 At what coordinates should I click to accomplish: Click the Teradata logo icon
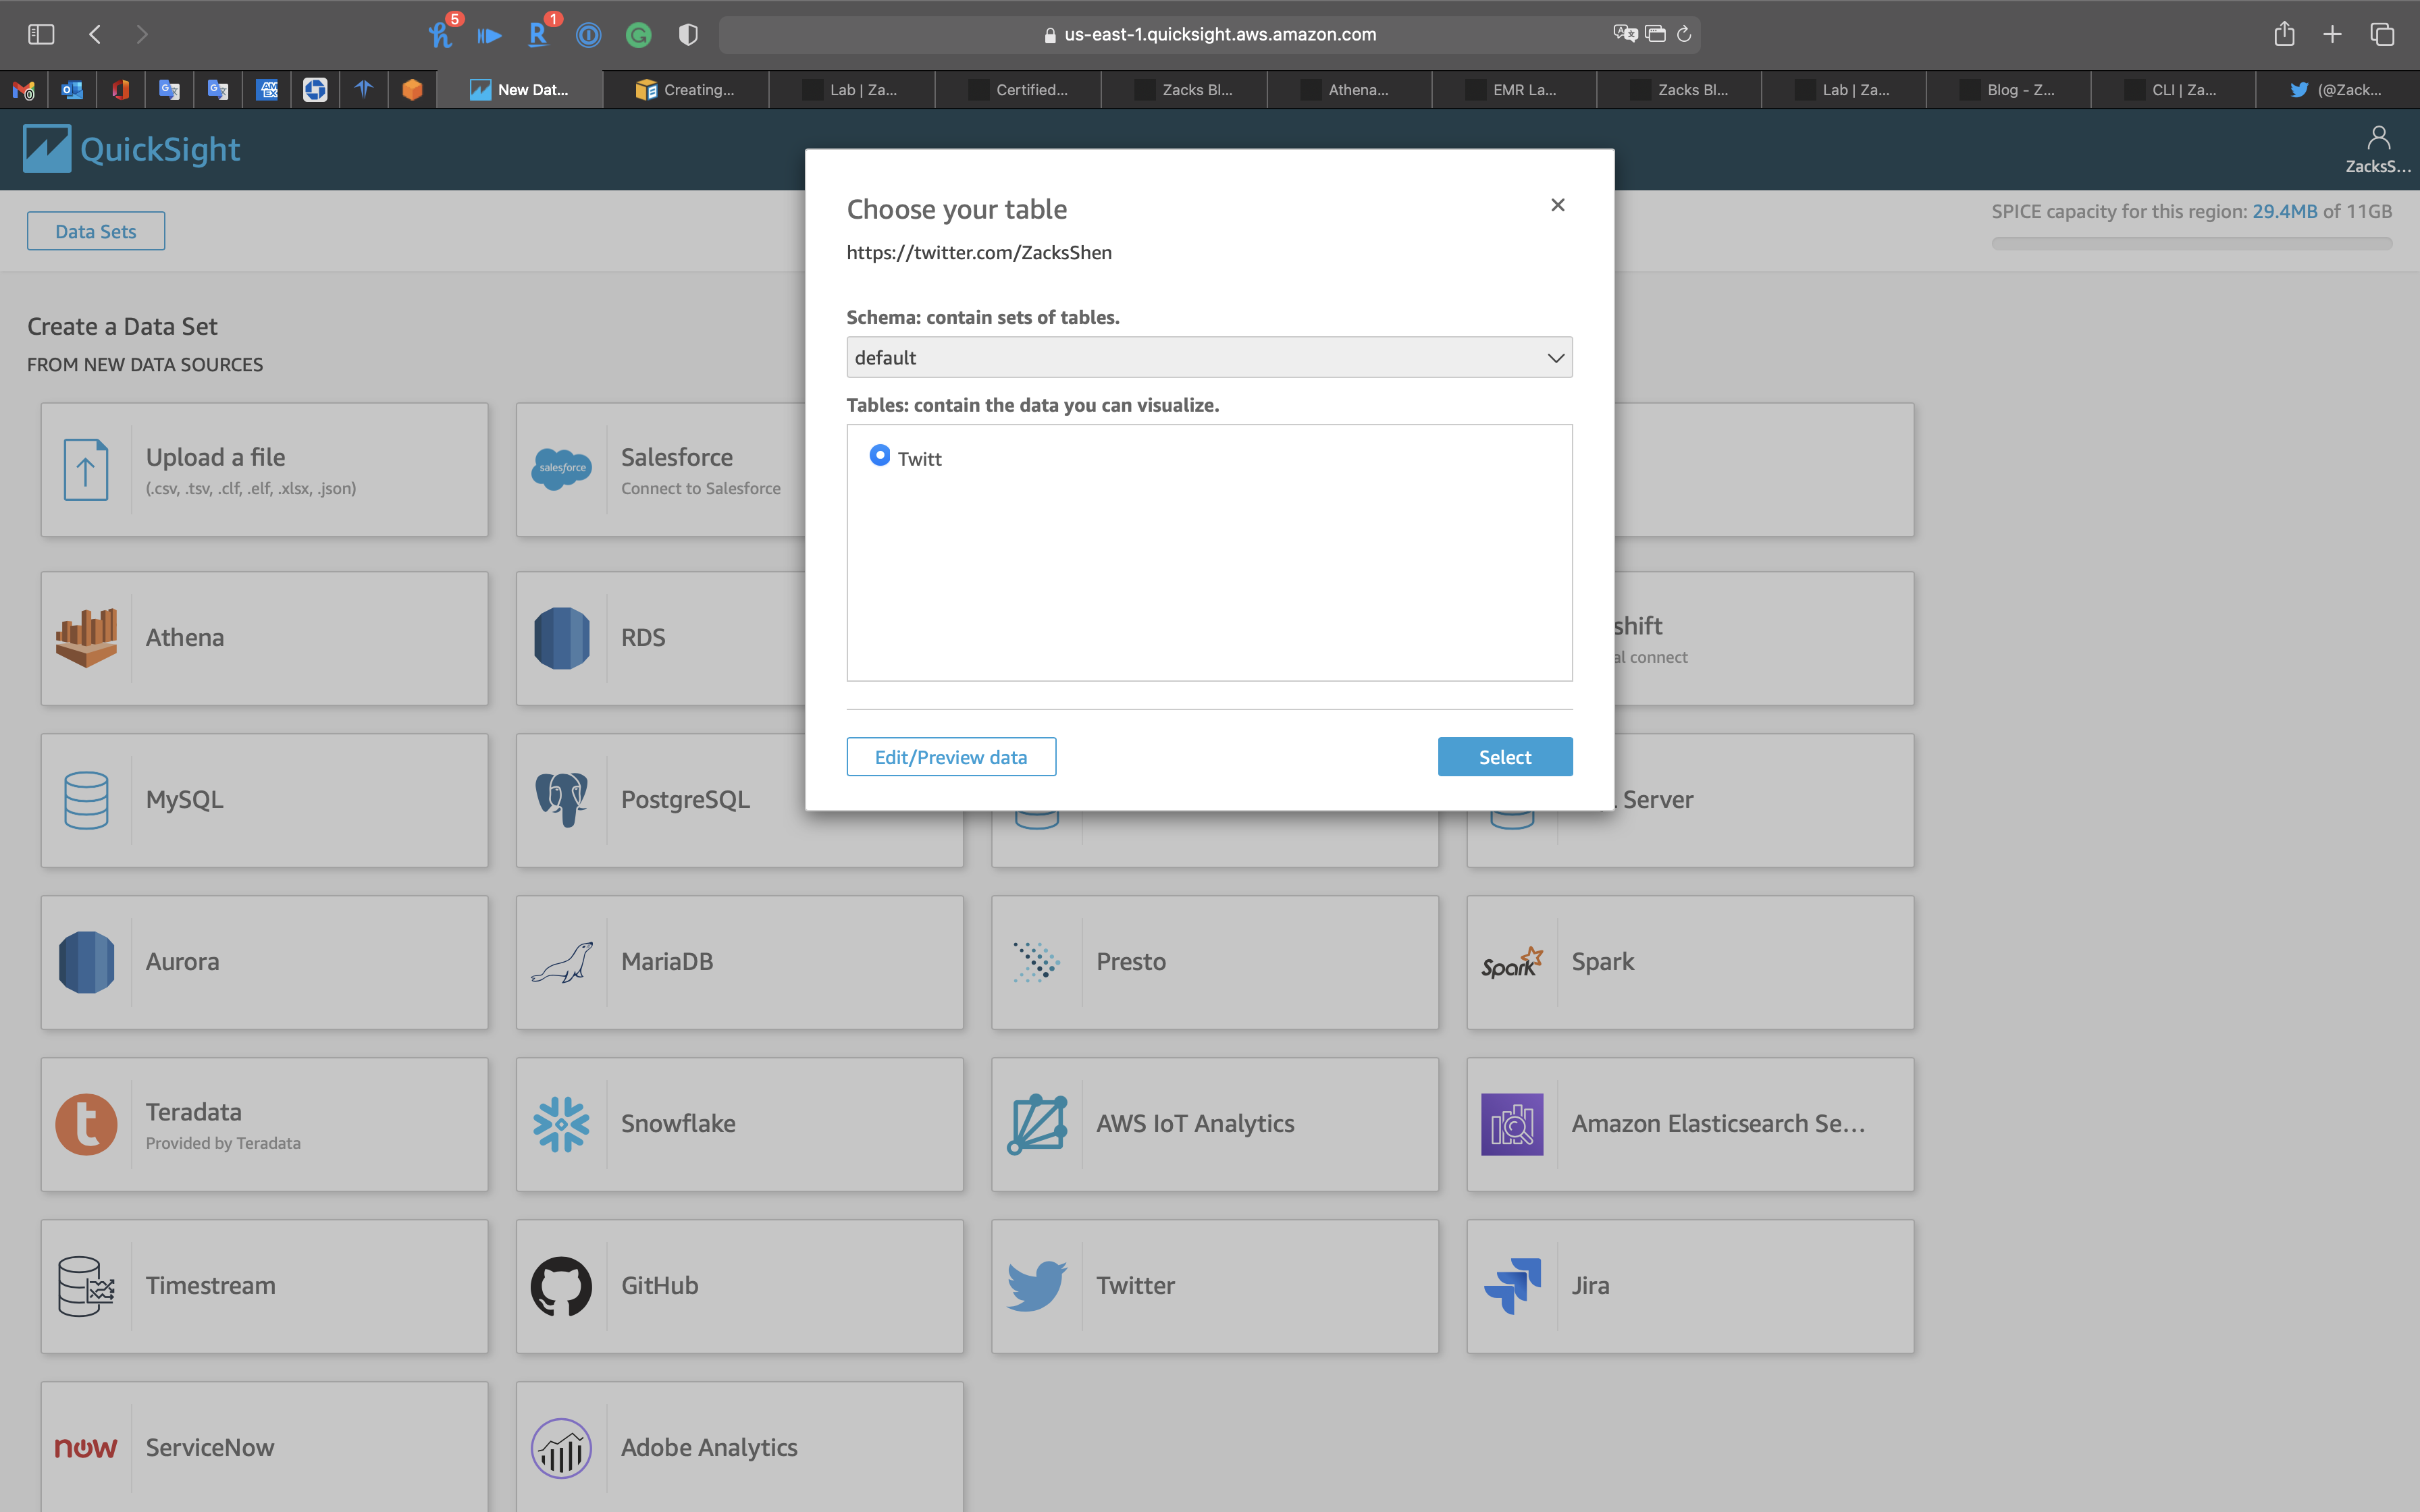pos(86,1124)
